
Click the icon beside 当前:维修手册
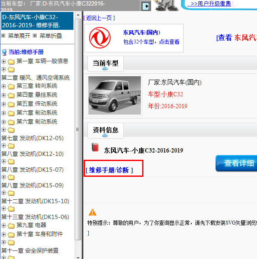pos(4,52)
